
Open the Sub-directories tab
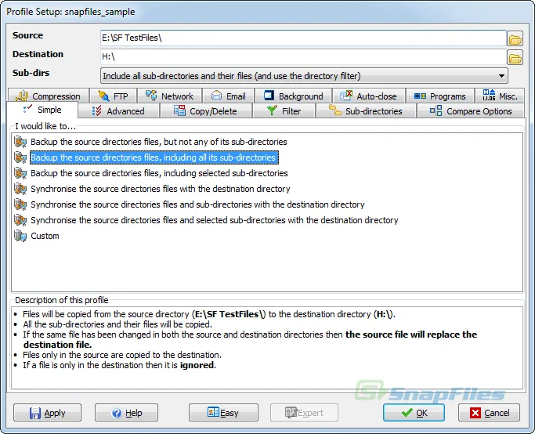[366, 111]
